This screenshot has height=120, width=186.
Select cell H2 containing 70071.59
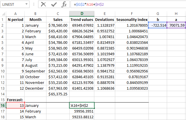[176, 25]
